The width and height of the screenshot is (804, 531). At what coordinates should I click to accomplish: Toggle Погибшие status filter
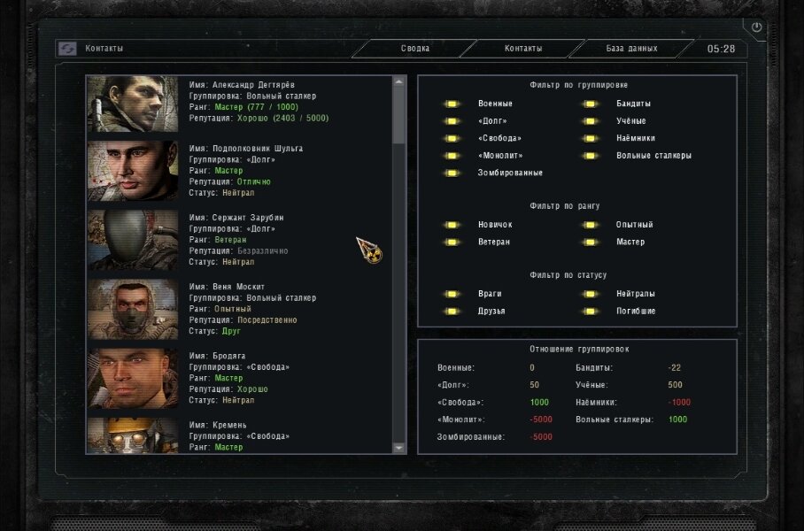point(591,312)
